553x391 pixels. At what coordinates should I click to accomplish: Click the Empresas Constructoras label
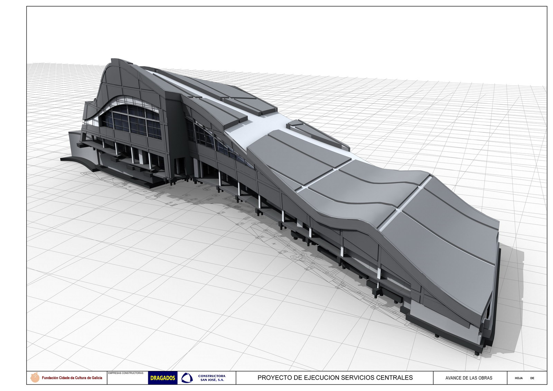point(125,373)
